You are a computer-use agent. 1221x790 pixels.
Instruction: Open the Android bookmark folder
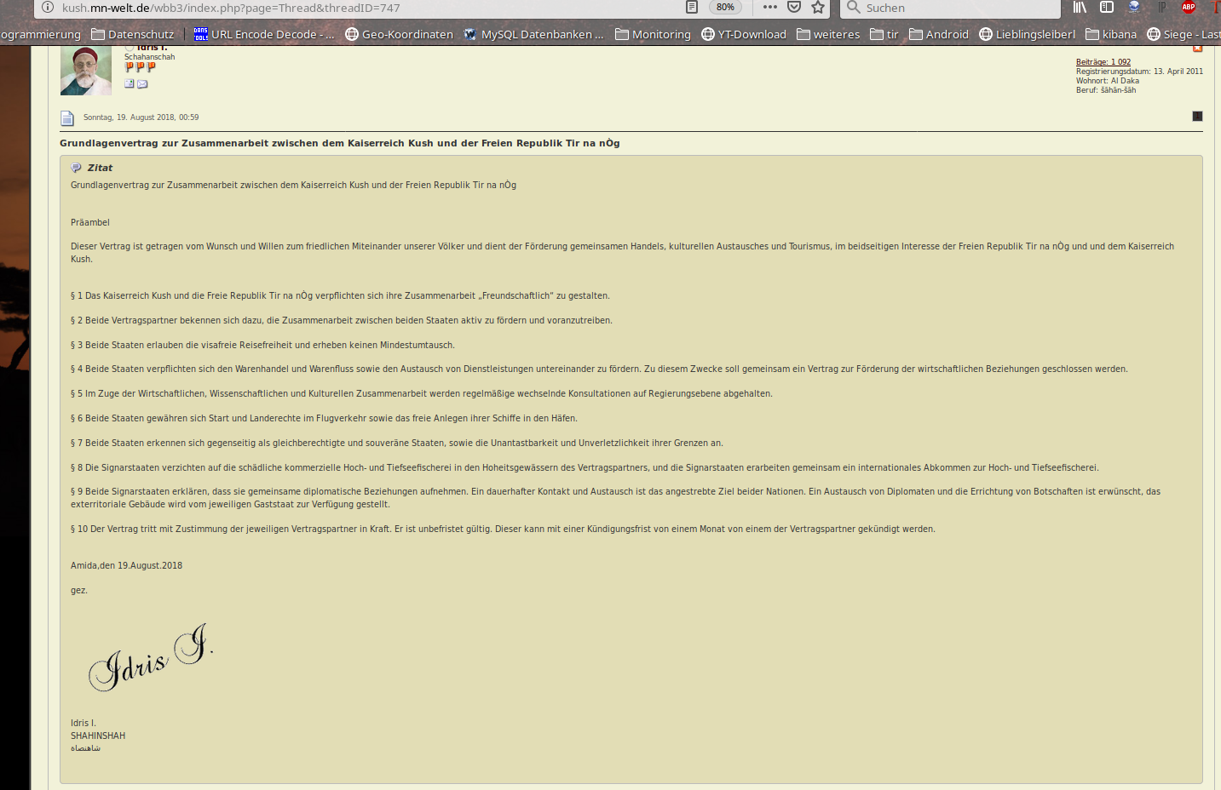[x=939, y=34]
